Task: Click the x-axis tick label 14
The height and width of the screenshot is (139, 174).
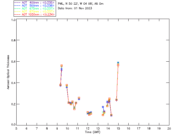Action: (x=108, y=128)
